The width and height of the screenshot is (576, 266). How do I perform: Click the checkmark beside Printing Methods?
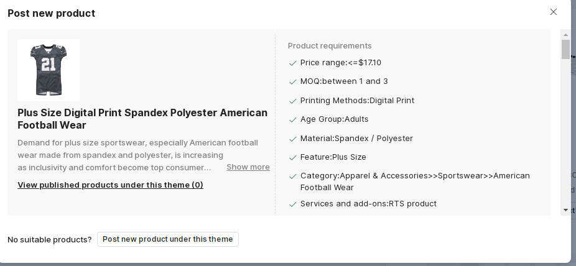(293, 101)
